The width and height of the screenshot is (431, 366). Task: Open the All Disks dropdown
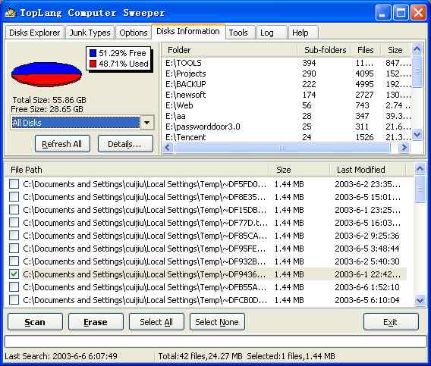(x=147, y=123)
